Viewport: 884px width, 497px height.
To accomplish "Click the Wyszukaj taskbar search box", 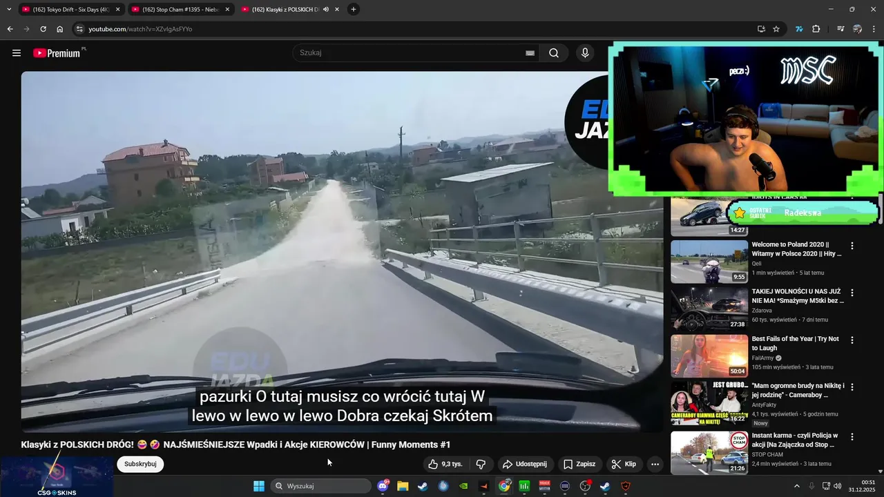I will [321, 486].
